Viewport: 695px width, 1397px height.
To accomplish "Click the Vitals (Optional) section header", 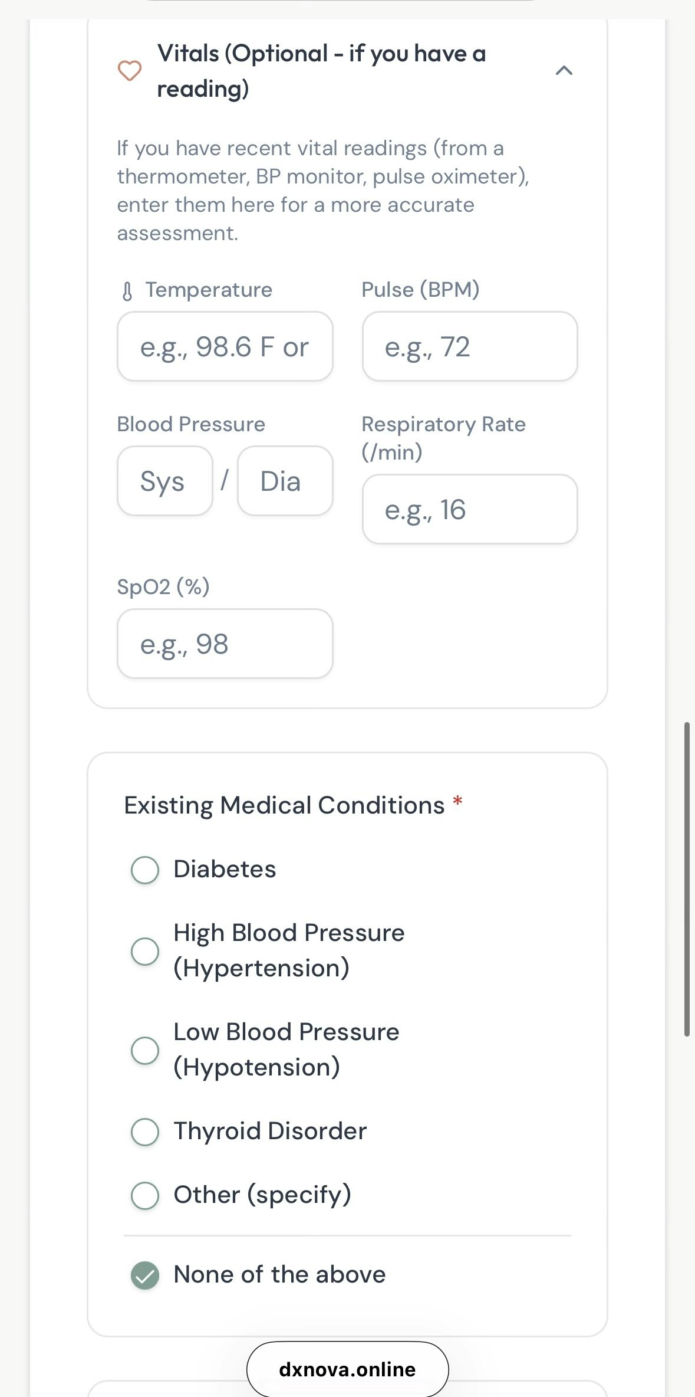I will click(x=321, y=71).
